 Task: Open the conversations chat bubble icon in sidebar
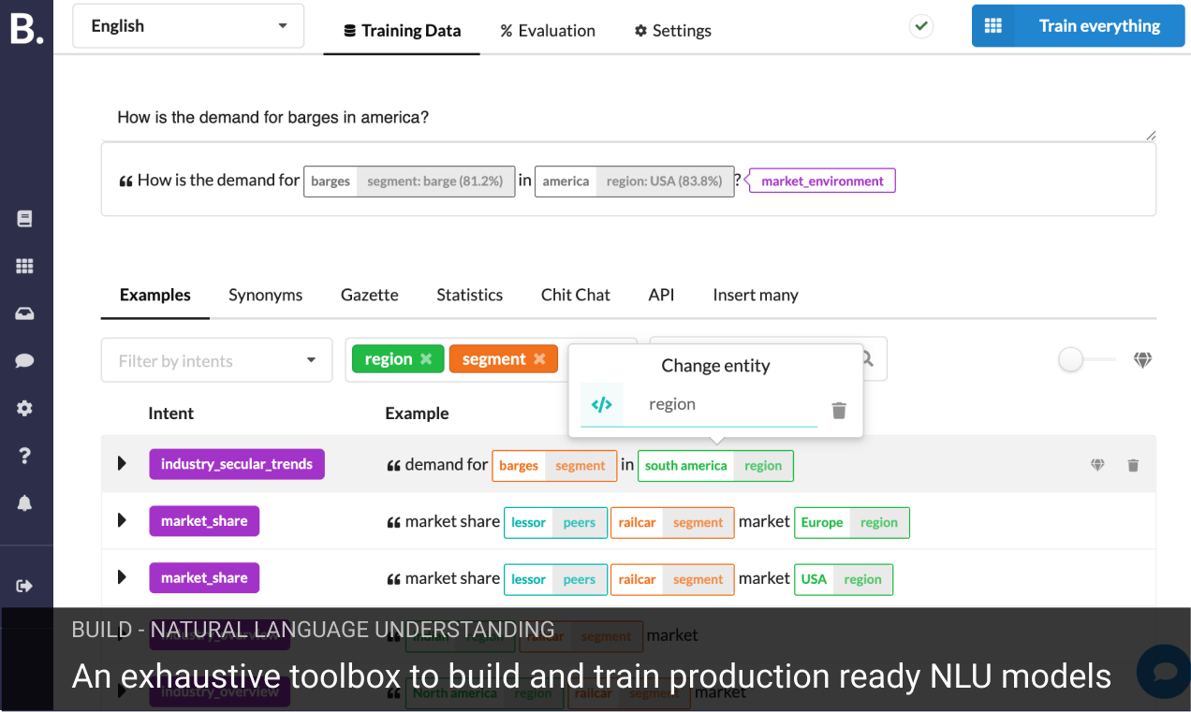tap(25, 361)
